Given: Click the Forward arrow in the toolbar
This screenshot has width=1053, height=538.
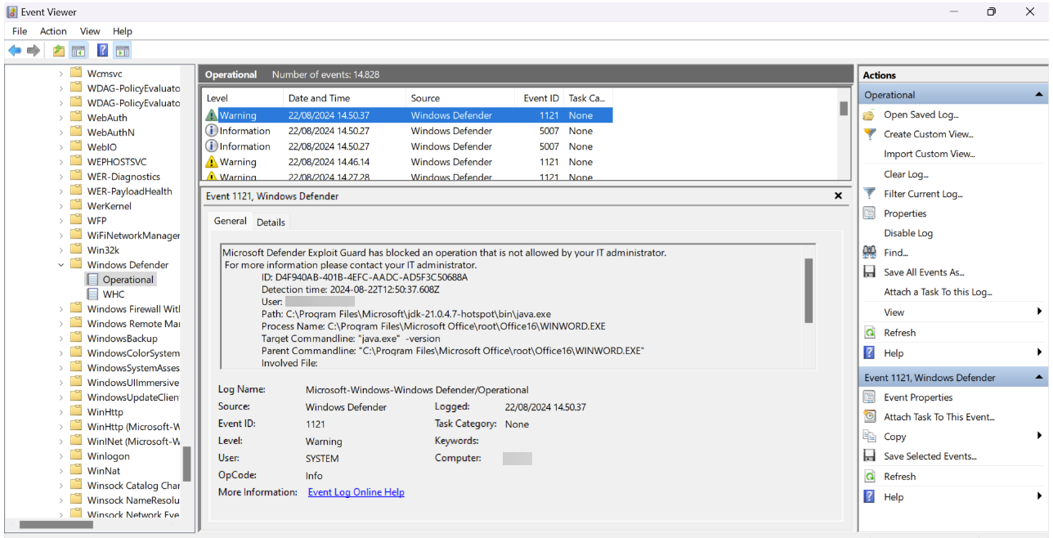Looking at the screenshot, I should [x=34, y=51].
